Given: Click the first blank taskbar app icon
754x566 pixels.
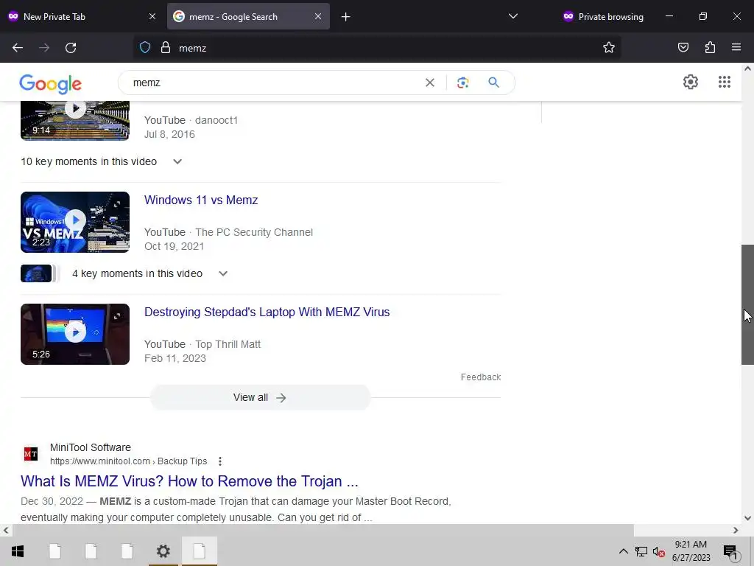Looking at the screenshot, I should click(54, 551).
